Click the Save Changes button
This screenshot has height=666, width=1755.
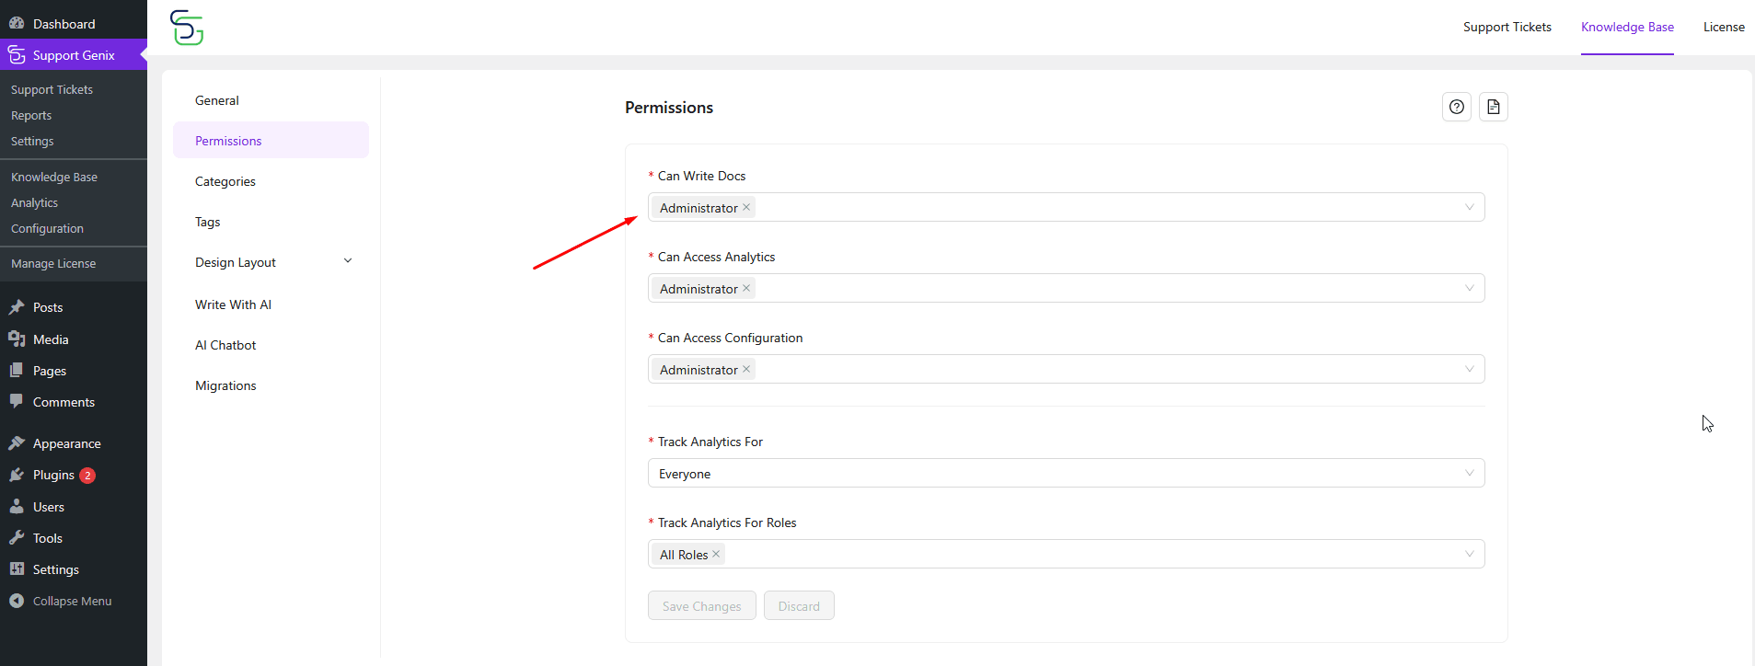point(702,605)
